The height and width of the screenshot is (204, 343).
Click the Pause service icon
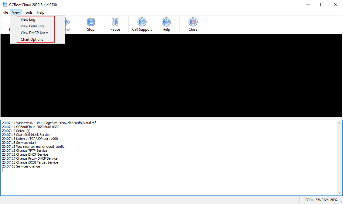[x=115, y=24]
